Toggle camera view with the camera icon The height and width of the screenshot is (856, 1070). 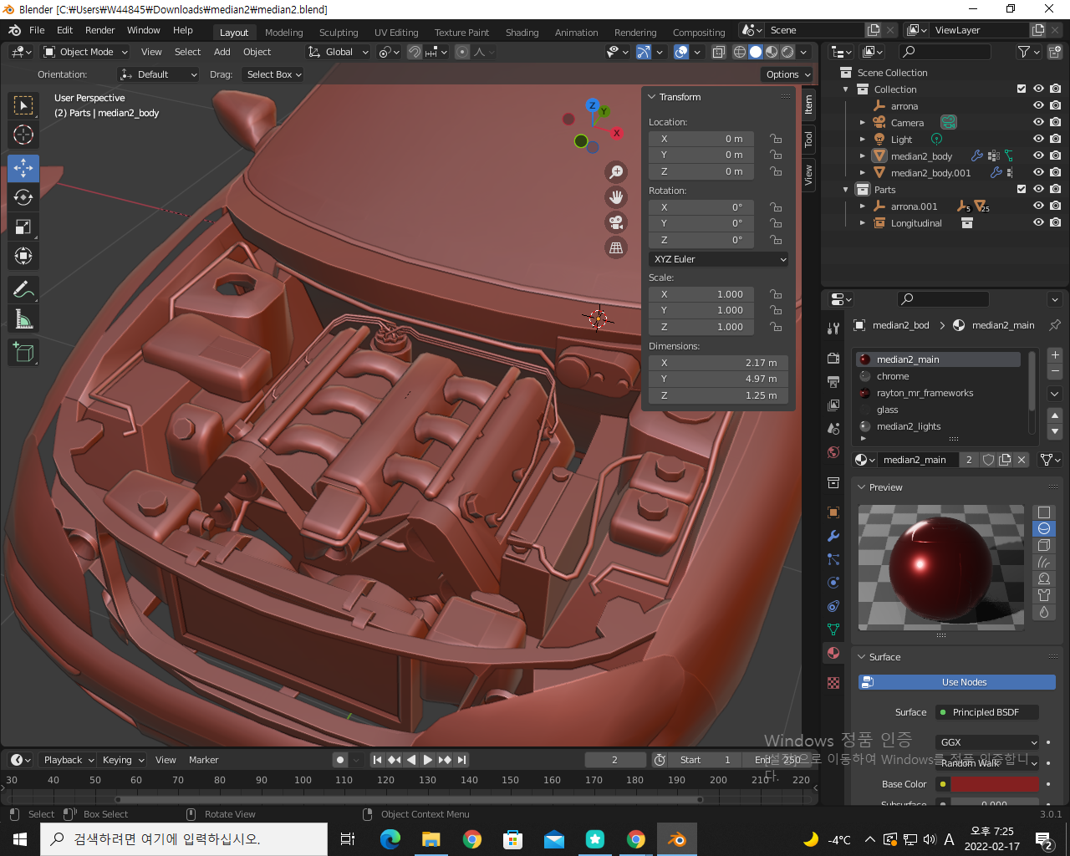(x=616, y=222)
